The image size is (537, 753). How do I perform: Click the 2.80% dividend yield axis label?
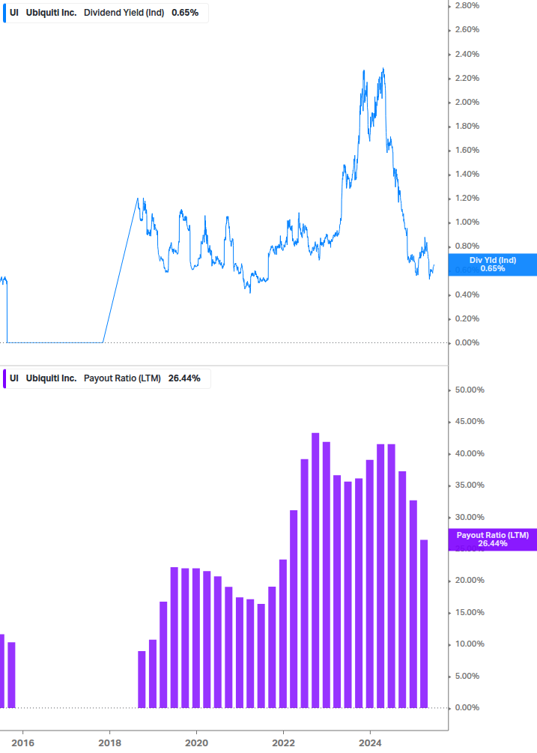(x=467, y=6)
